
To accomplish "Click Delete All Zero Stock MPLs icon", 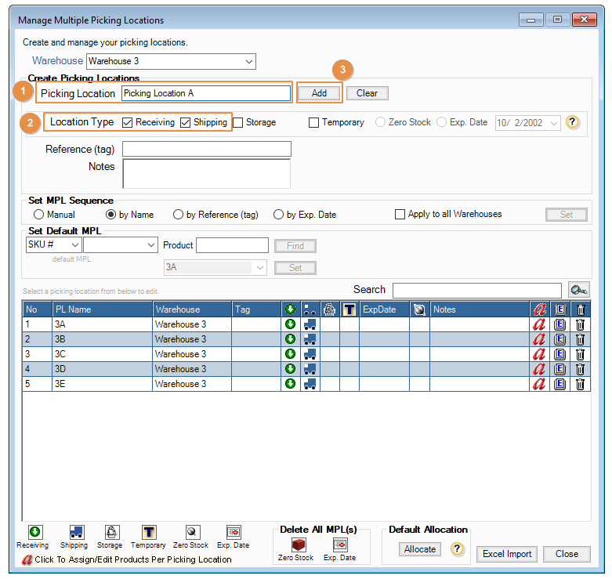I will (297, 545).
